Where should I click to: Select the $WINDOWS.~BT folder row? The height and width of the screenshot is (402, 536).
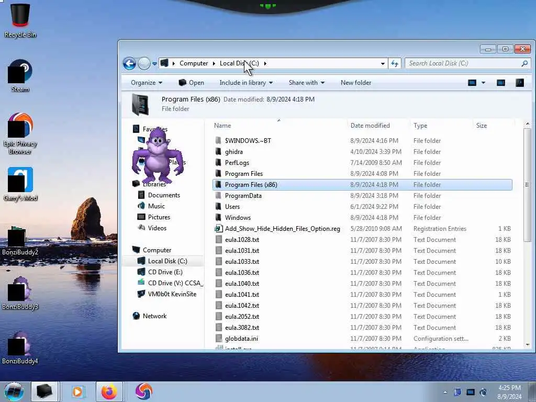tap(362, 140)
